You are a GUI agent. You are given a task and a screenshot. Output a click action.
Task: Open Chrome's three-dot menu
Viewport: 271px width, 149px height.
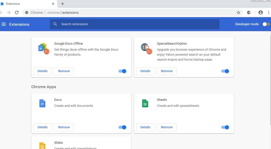coord(269,12)
